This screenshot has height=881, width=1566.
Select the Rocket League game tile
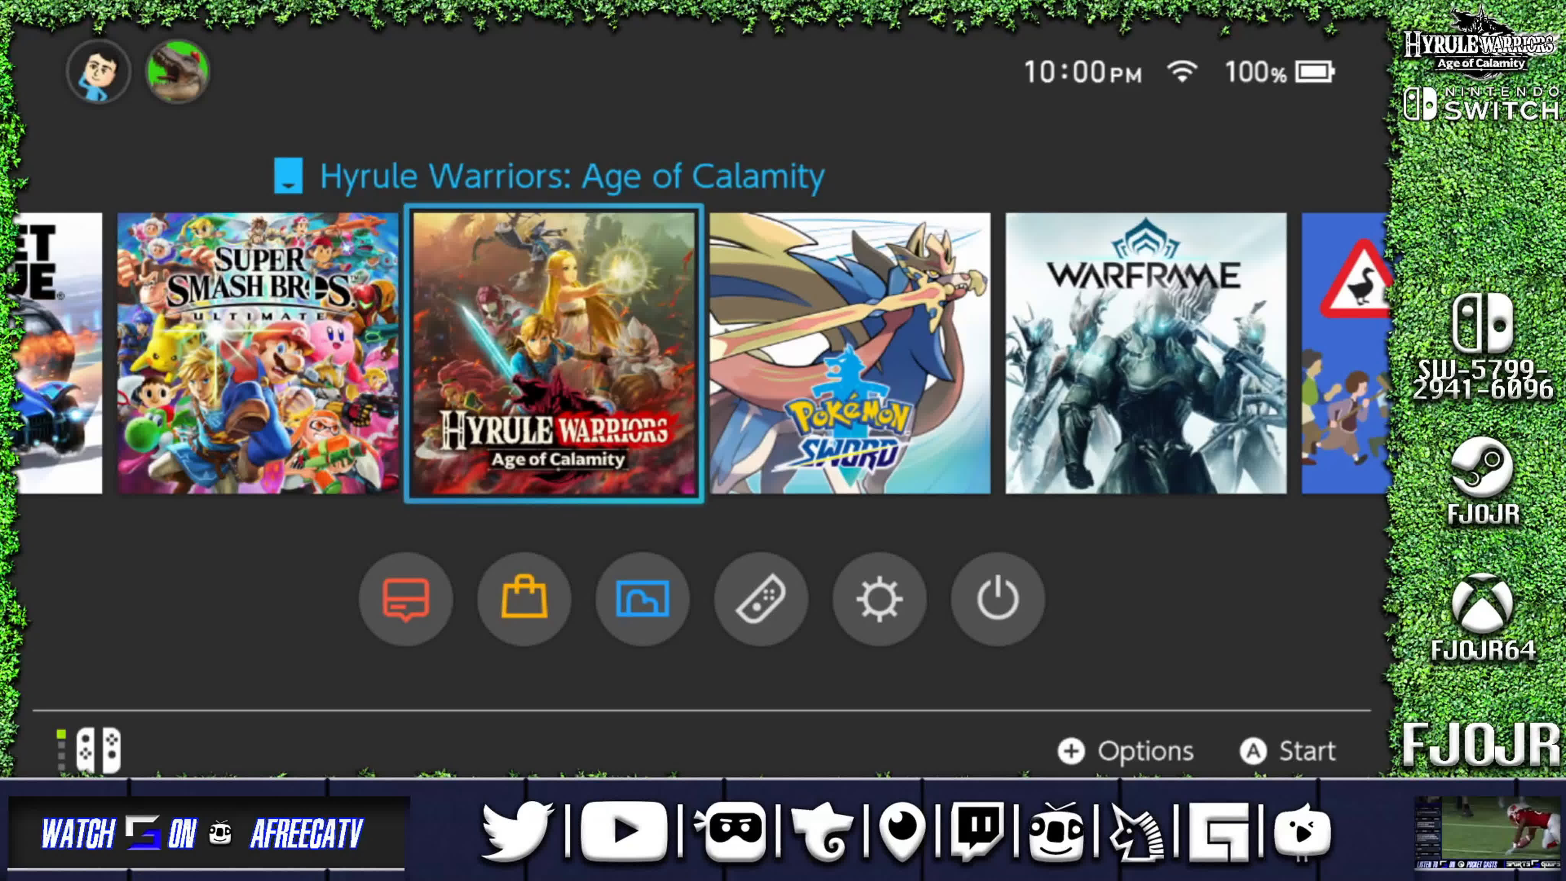pyautogui.click(x=59, y=353)
